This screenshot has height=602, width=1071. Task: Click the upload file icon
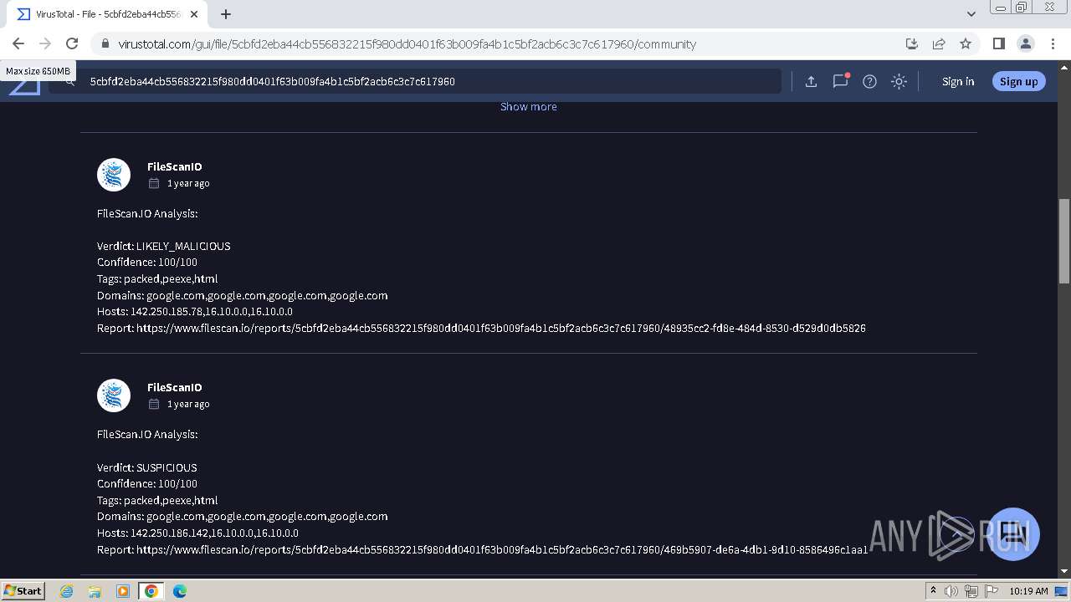point(811,81)
